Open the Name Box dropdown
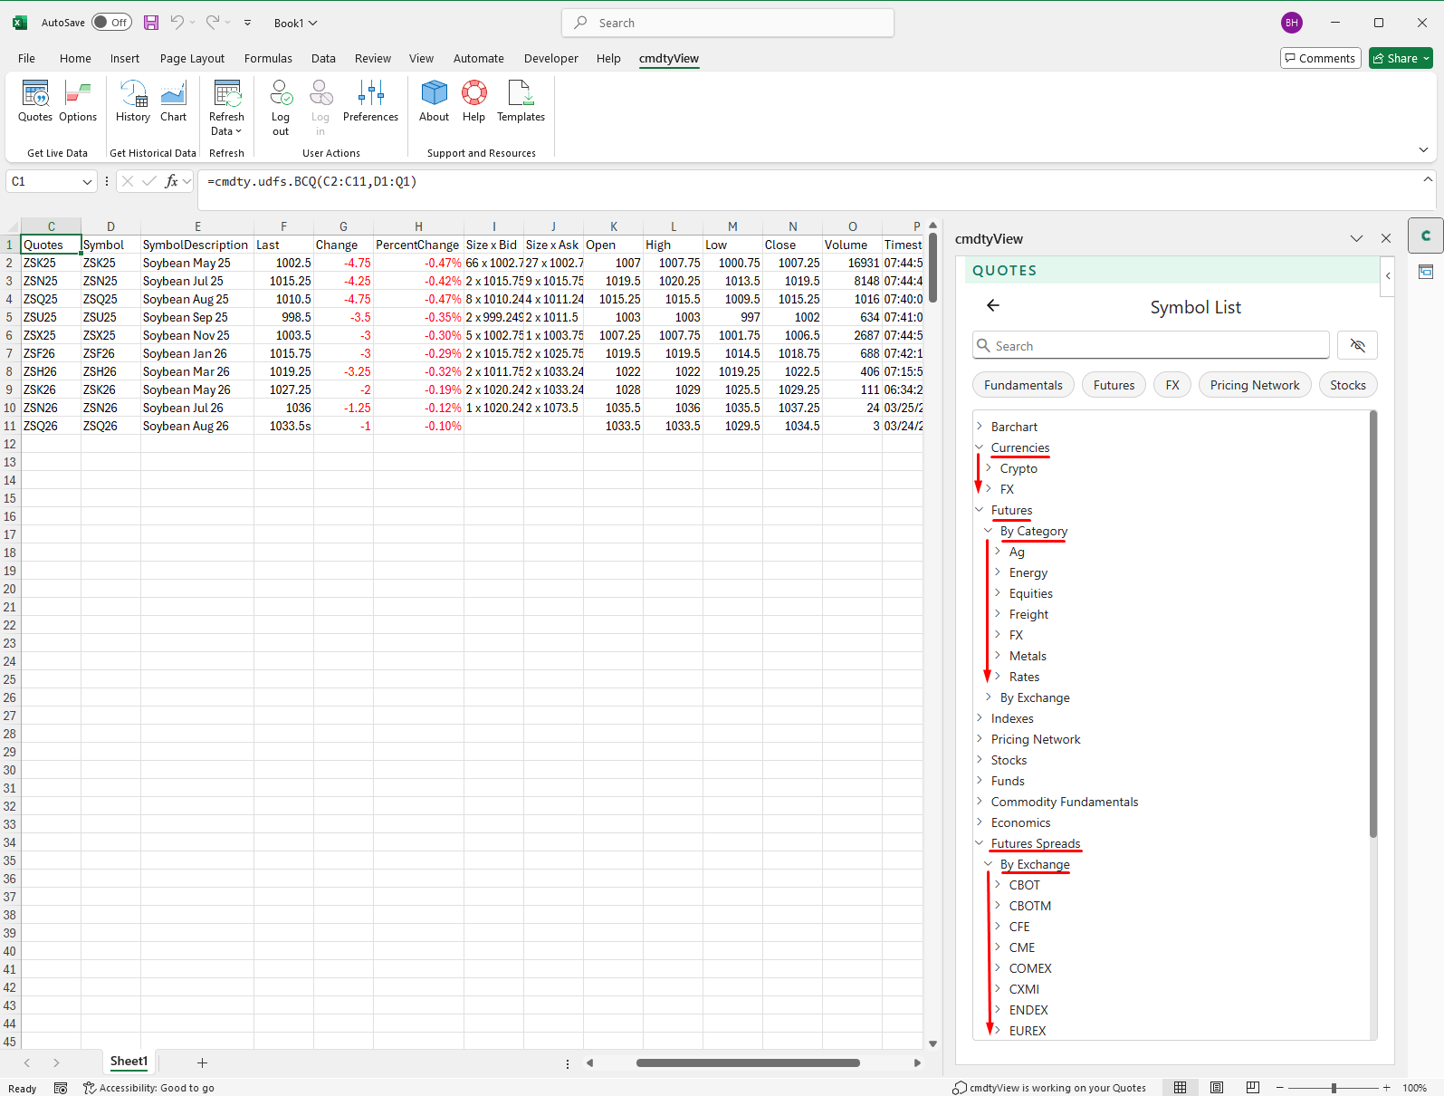 point(87,181)
